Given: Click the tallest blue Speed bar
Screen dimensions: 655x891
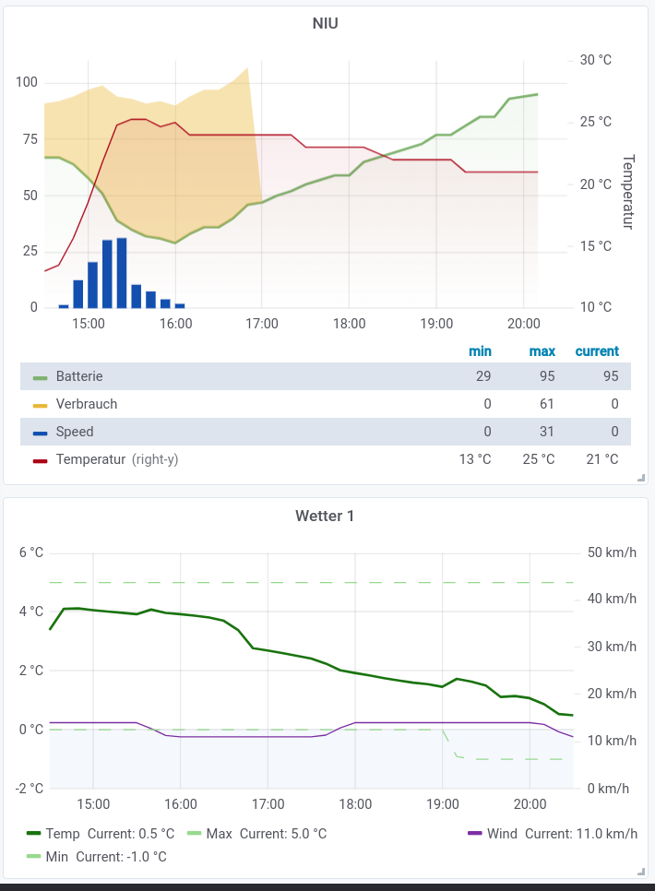Looking at the screenshot, I should 122,273.
